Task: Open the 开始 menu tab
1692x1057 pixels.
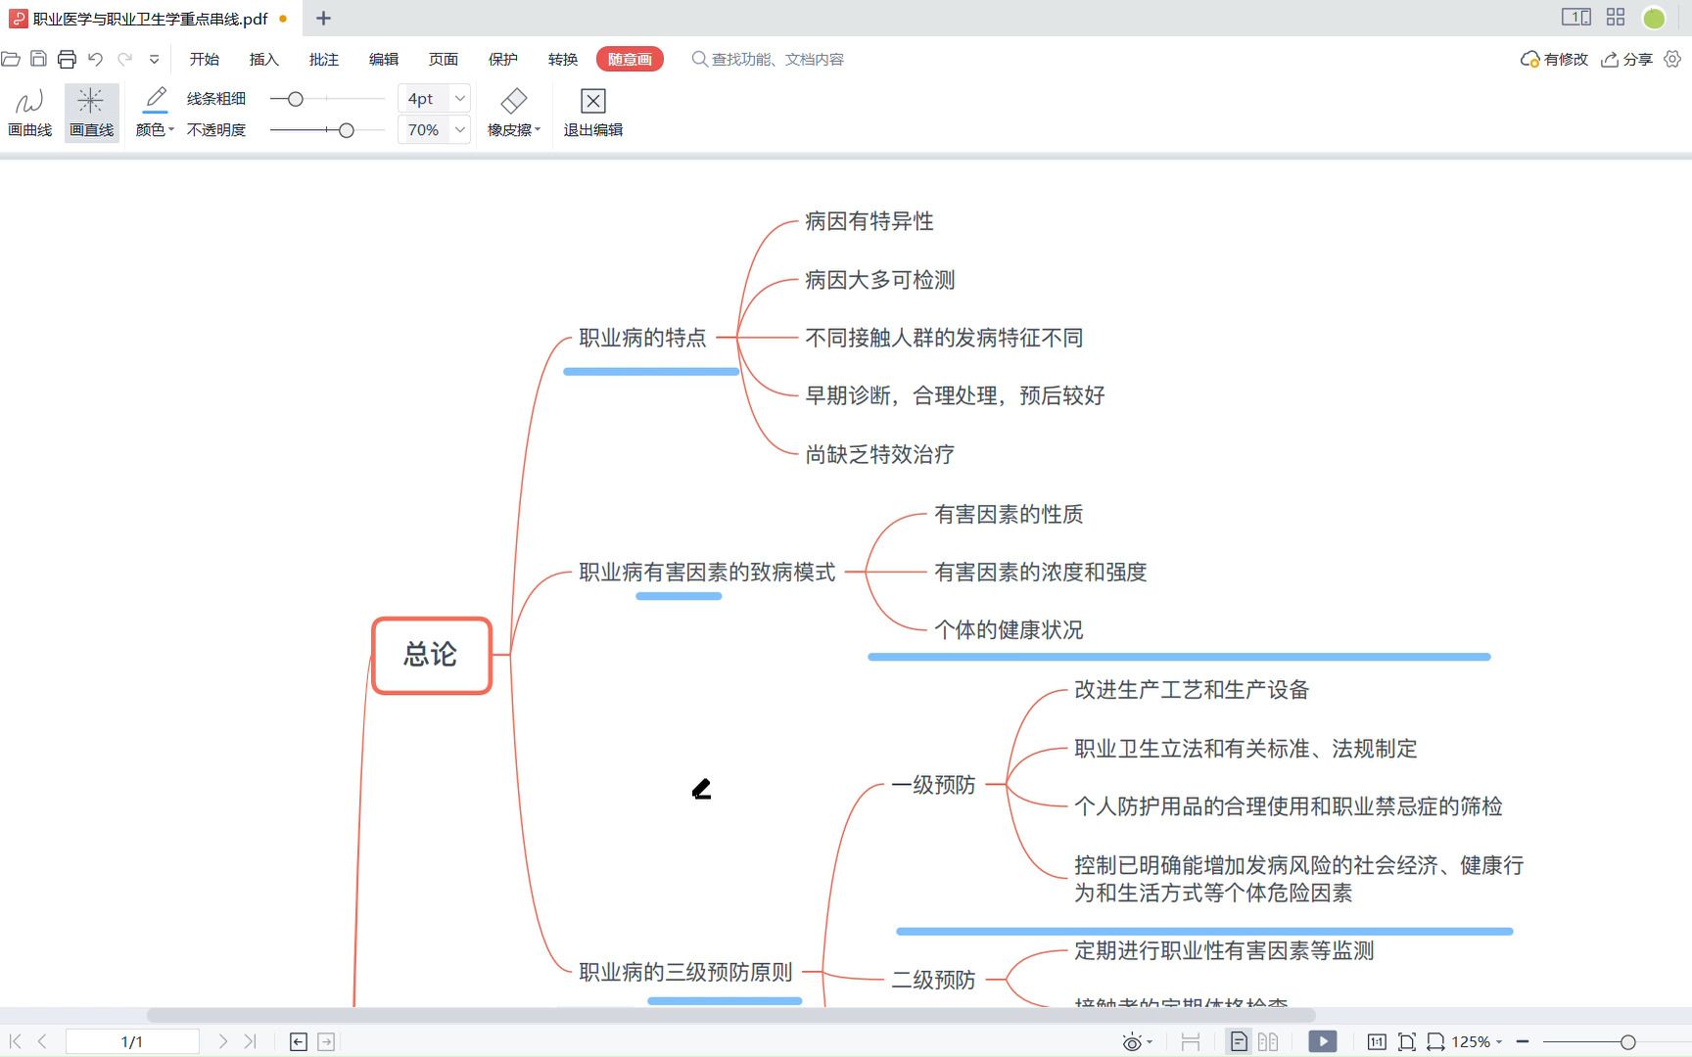Action: (204, 60)
